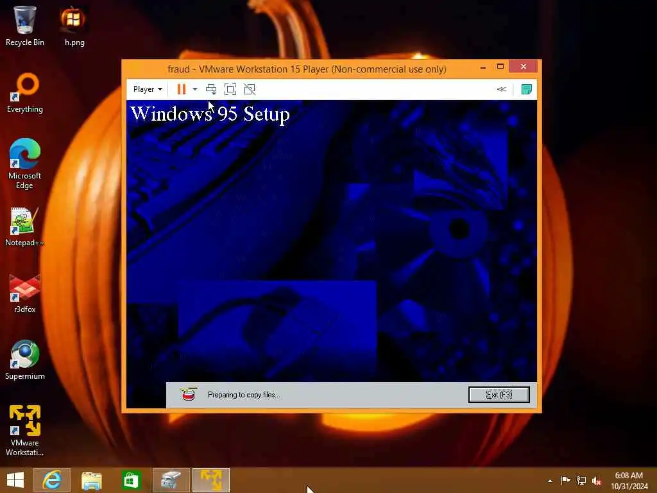This screenshot has width=657, height=493.
Task: Minimize the VMware Player window
Action: (x=483, y=67)
